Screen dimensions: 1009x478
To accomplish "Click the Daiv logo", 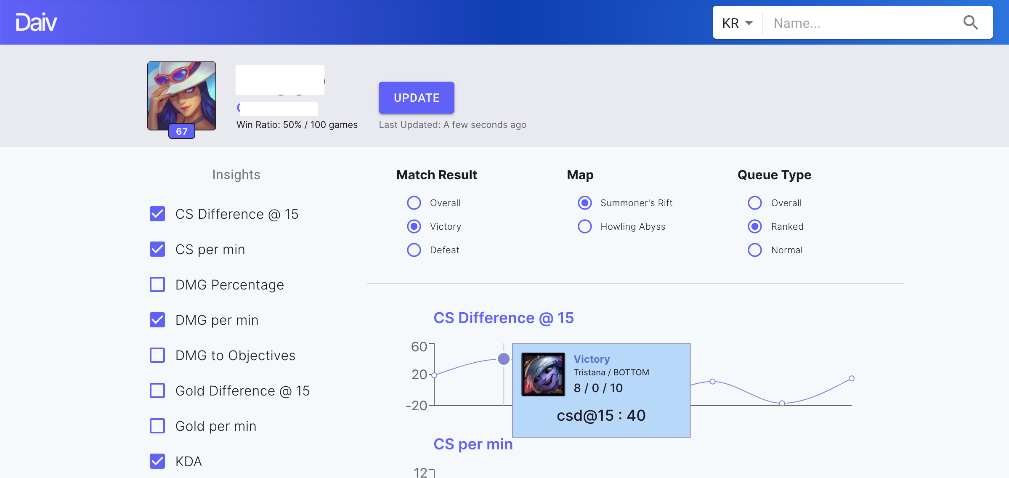I will coord(36,22).
